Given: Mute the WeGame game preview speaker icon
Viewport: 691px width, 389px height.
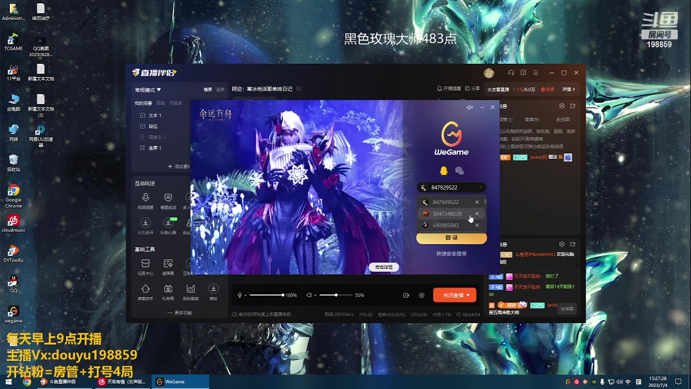Looking at the screenshot, I should coord(469,107).
